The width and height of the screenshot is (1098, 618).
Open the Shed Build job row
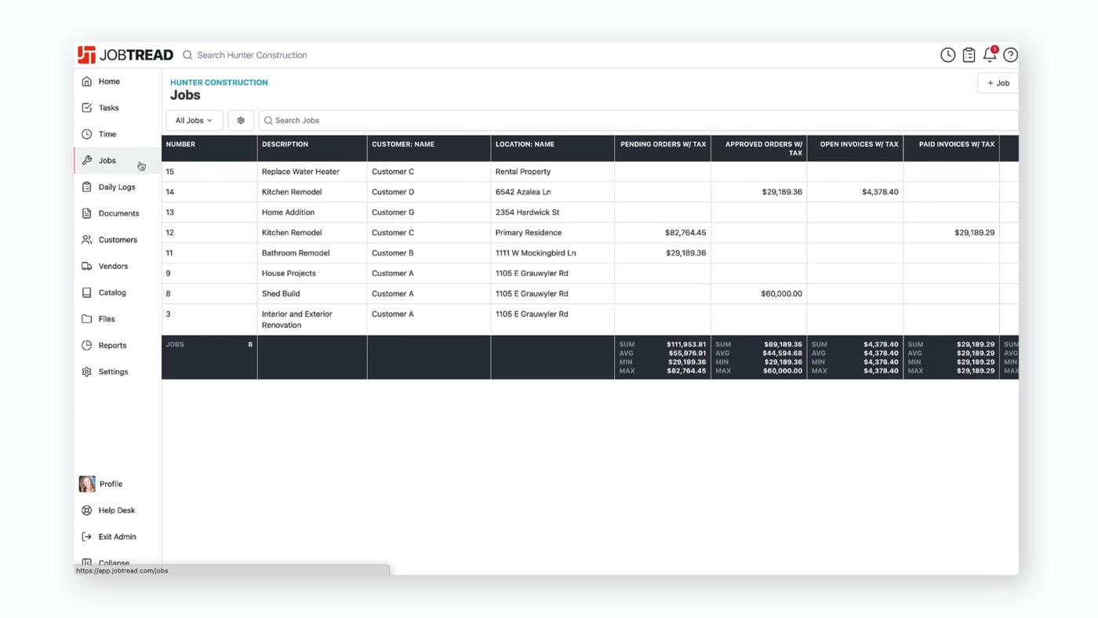point(590,294)
